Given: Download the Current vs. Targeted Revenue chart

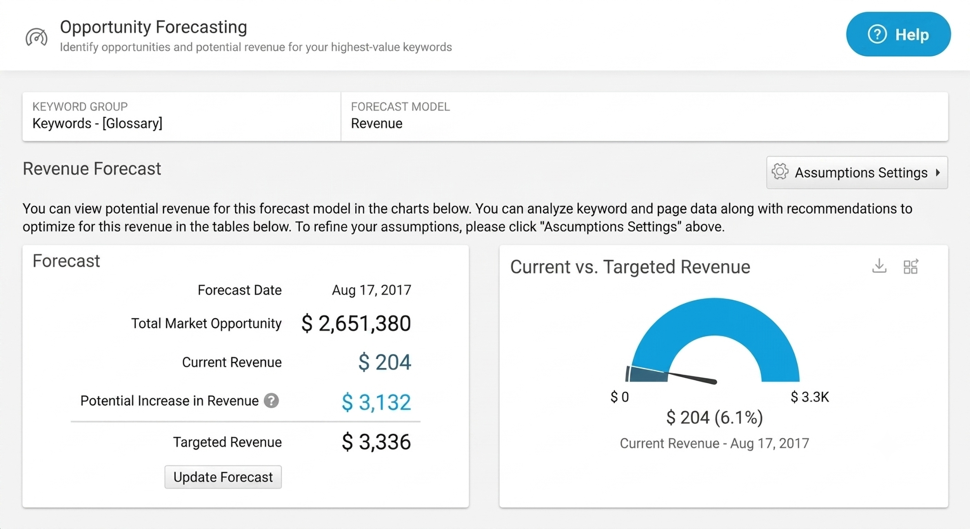Looking at the screenshot, I should click(879, 266).
